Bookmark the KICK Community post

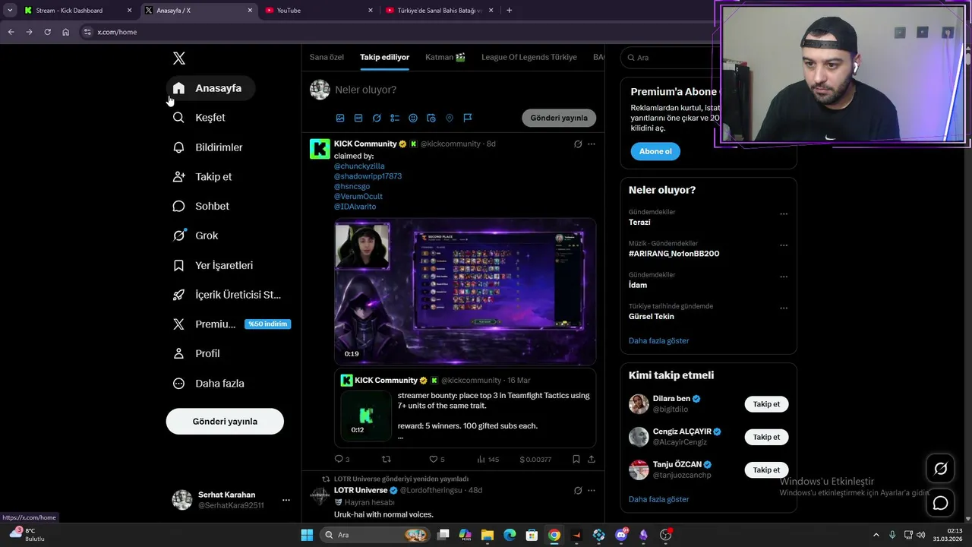576,459
